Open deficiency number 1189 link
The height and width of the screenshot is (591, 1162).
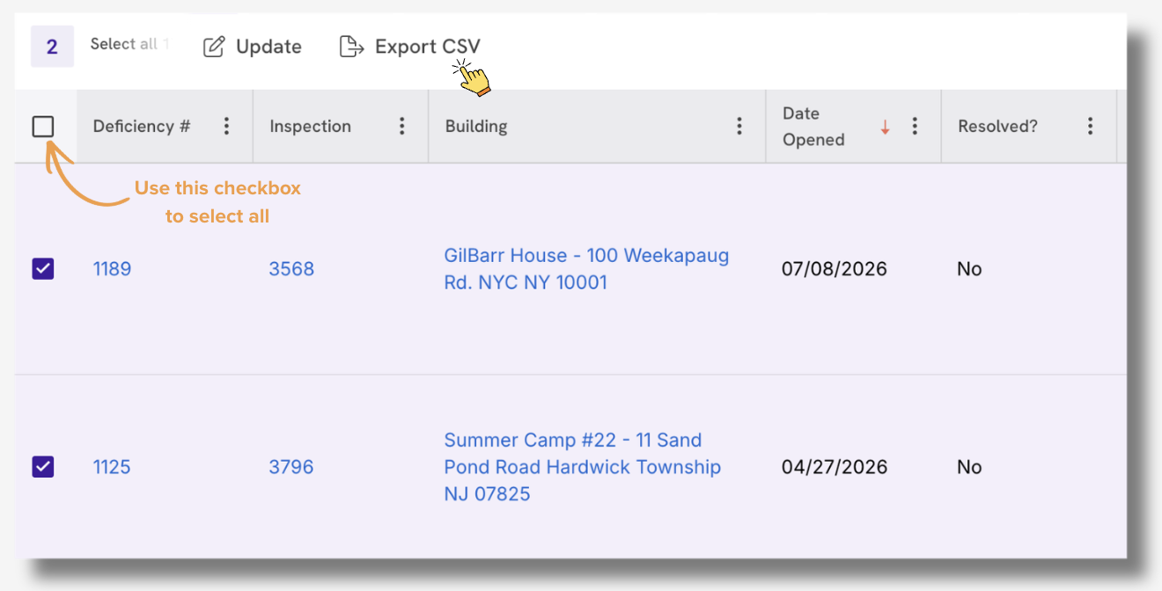(112, 269)
